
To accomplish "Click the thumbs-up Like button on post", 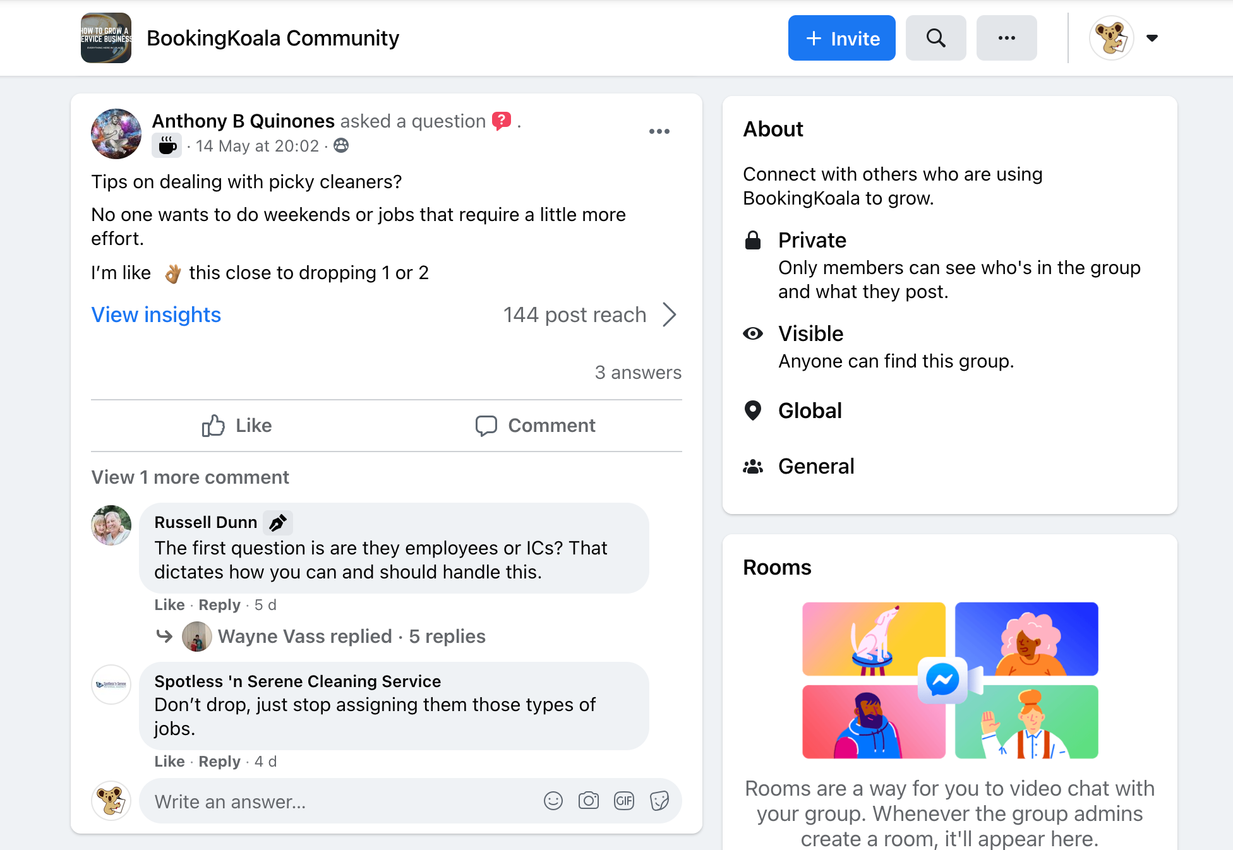I will pos(237,426).
